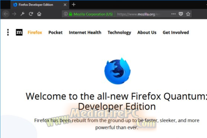Open the Pocket nav menu item

pyautogui.click(x=55, y=32)
